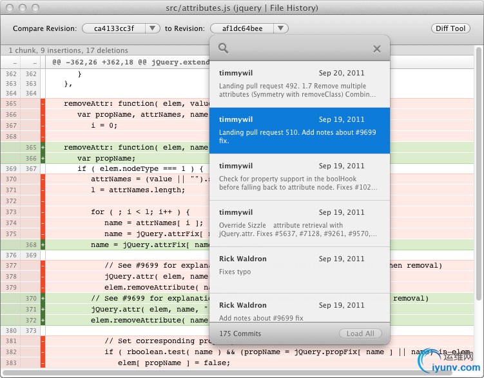Click deleted line 'i = 0;'
This screenshot has height=378, width=484.
click(x=104, y=126)
